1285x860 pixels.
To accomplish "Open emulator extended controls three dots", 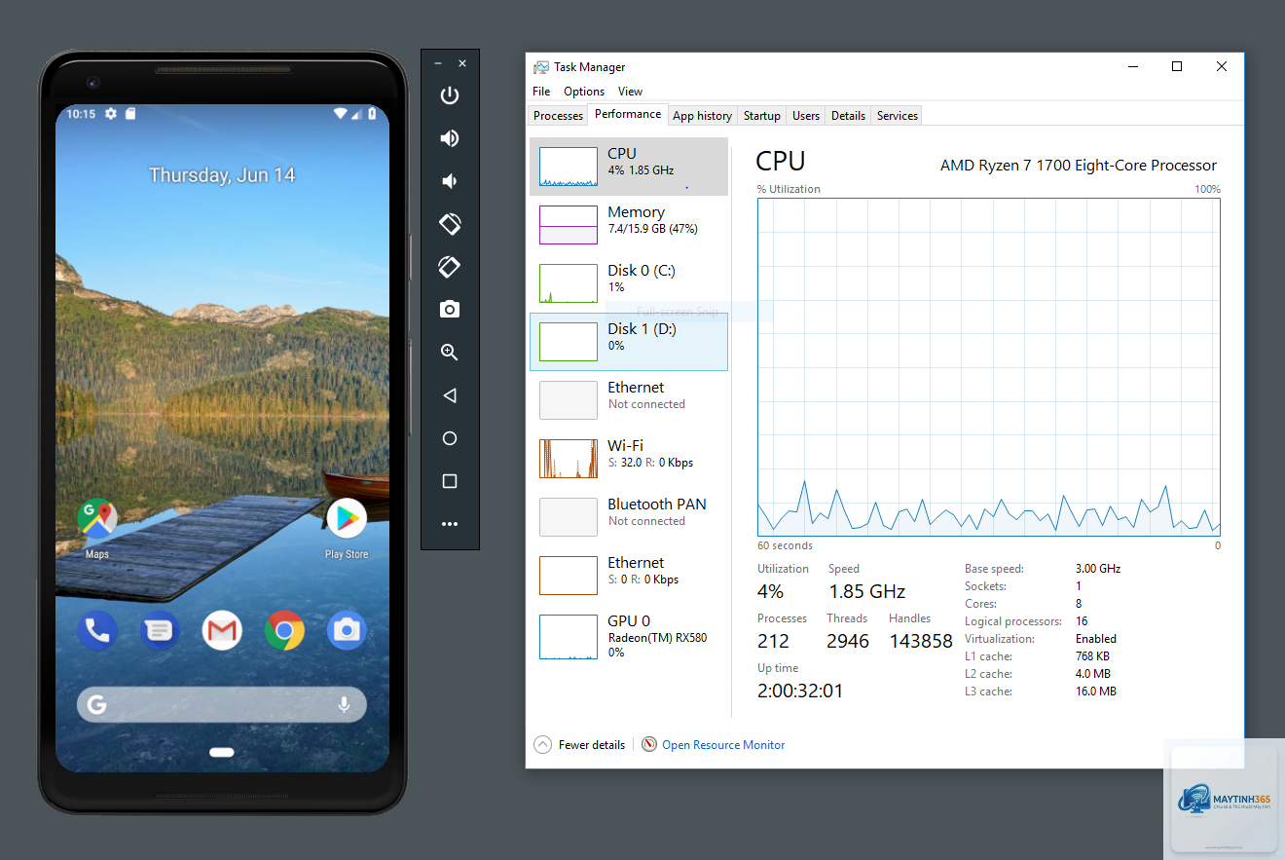I will pos(450,524).
